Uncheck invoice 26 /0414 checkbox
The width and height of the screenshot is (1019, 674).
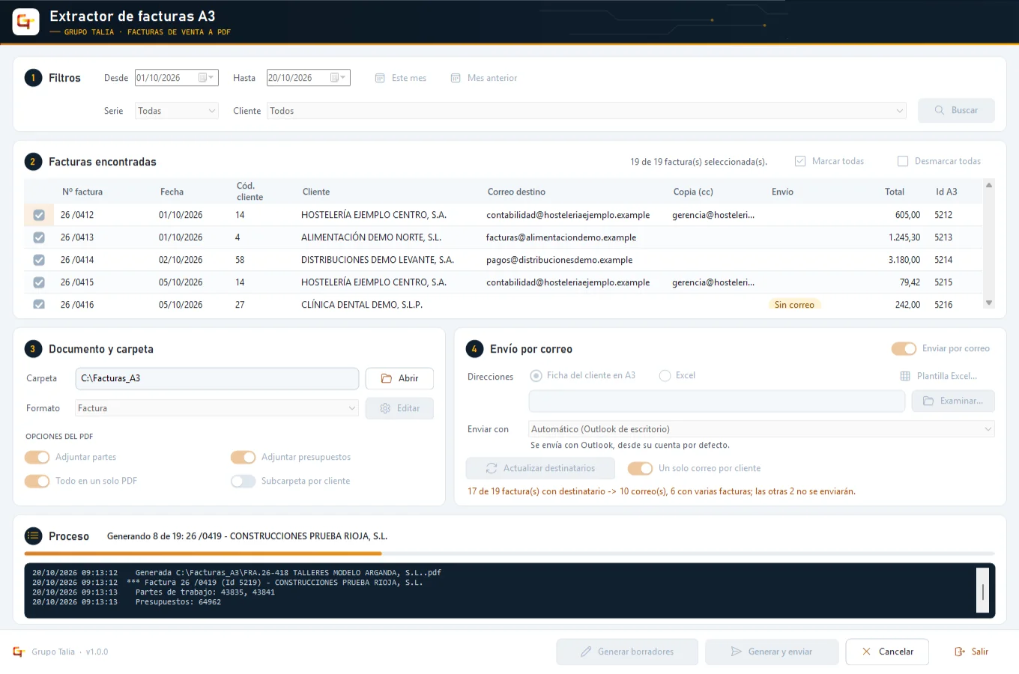(x=39, y=260)
